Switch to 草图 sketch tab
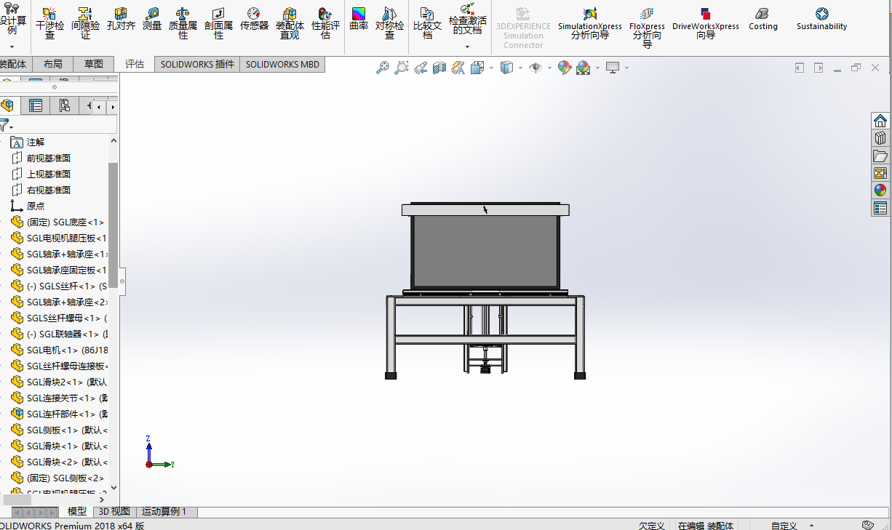The width and height of the screenshot is (892, 530). (x=94, y=64)
